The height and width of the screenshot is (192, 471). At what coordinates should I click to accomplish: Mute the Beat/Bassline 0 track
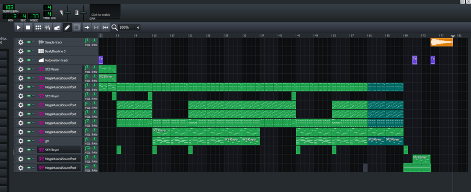tap(29, 51)
